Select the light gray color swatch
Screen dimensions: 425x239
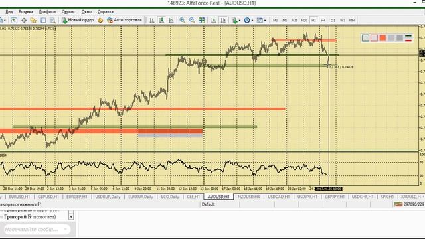pos(365,38)
